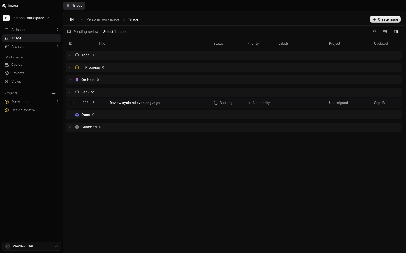
Task: Click the plus icon beside workspace name
Action: (x=58, y=18)
